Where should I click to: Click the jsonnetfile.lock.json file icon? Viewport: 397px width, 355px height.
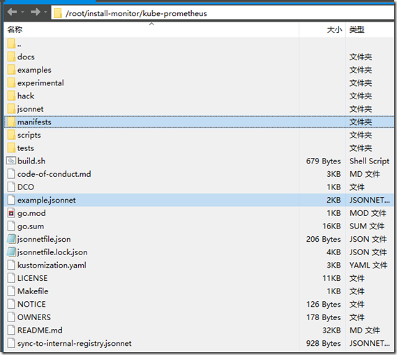coord(11,252)
